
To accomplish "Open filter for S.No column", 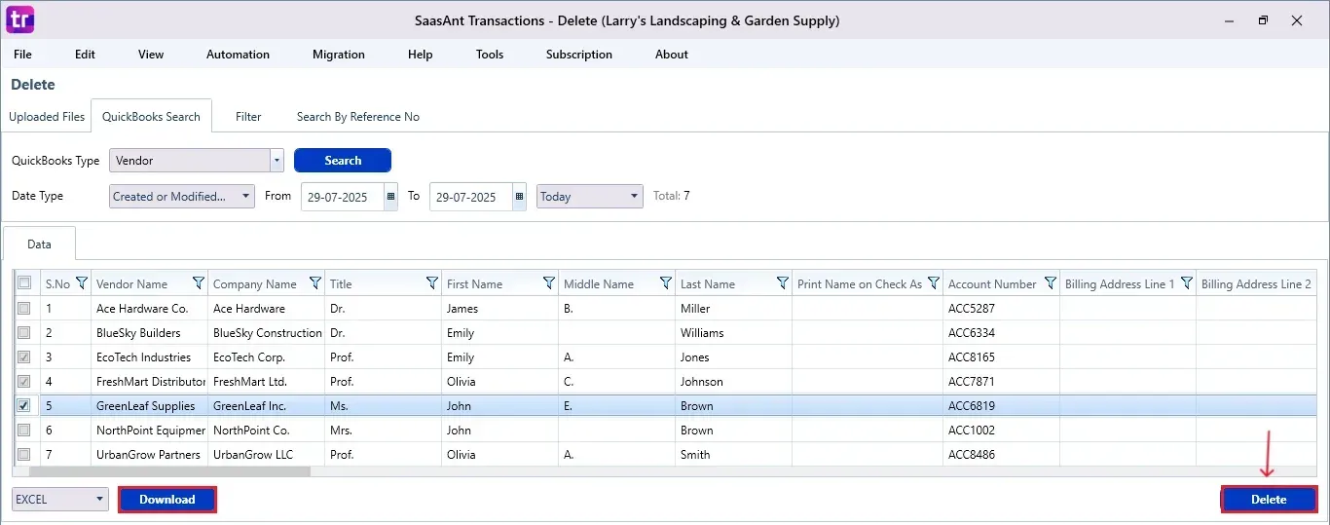I will click(82, 283).
